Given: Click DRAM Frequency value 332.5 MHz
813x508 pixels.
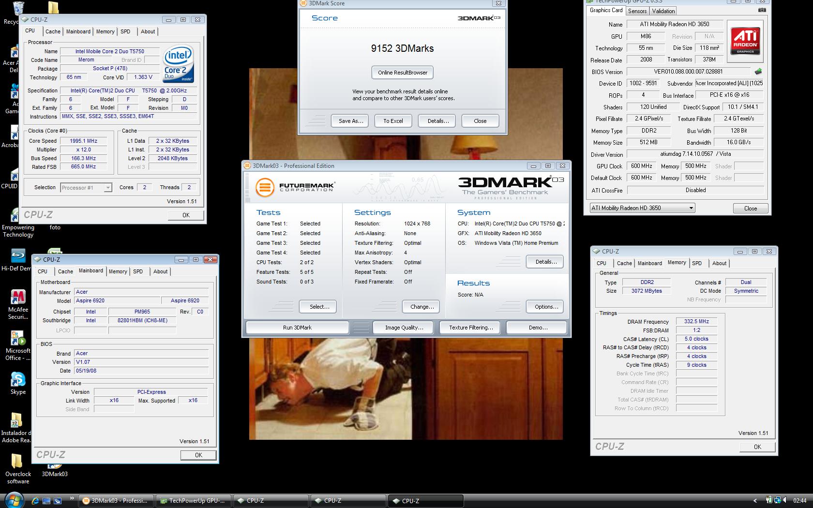Looking at the screenshot, I should [x=696, y=321].
